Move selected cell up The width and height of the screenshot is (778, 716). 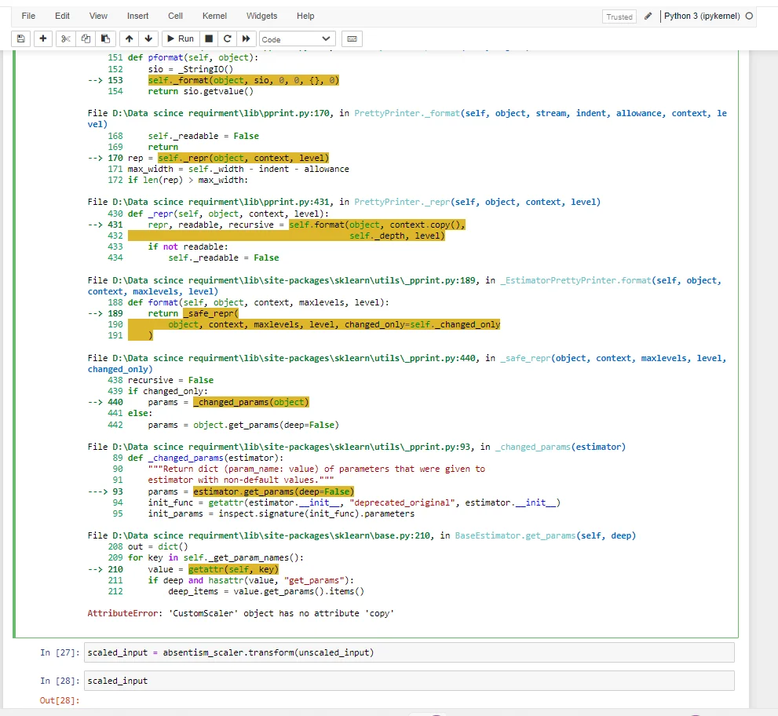click(x=129, y=38)
